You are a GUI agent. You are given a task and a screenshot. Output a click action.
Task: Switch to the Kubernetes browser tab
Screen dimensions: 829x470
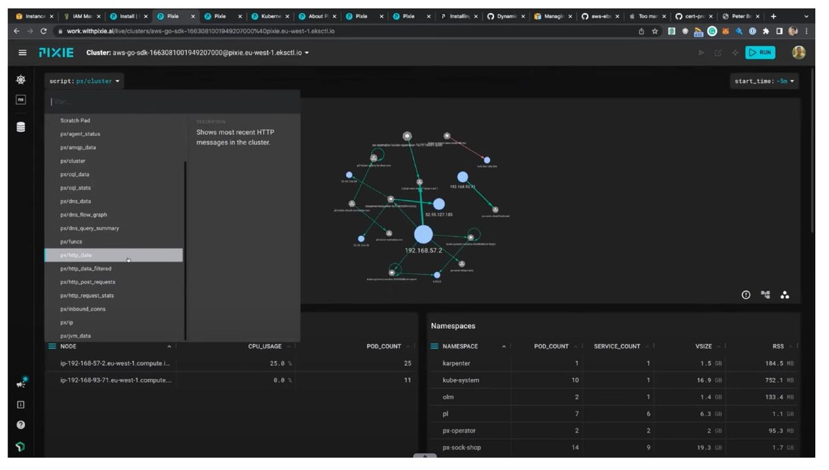[x=271, y=16]
